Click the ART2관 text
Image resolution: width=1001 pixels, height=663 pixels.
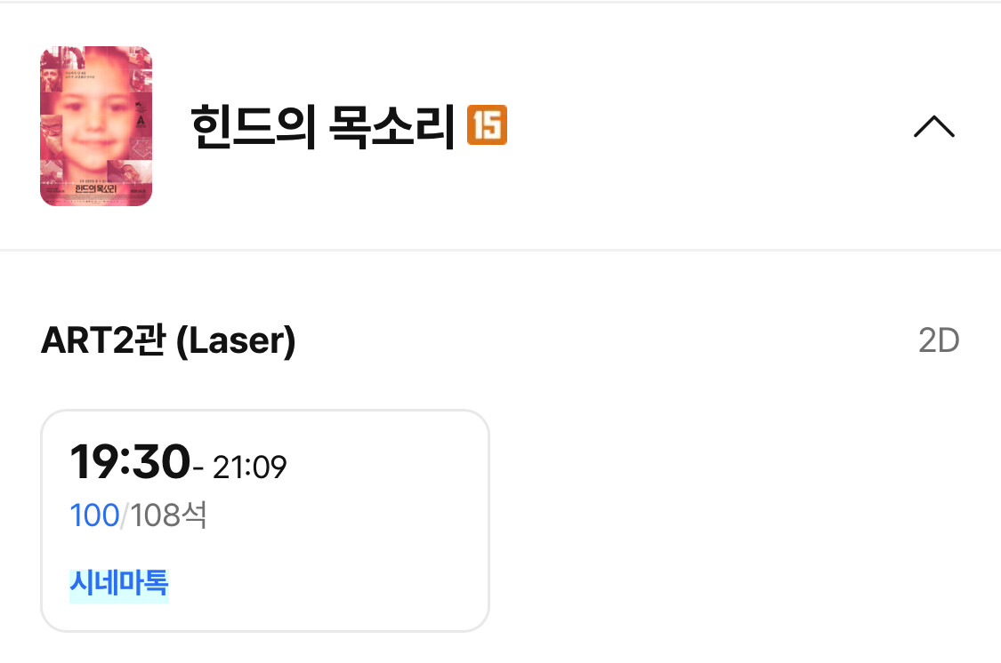point(102,342)
